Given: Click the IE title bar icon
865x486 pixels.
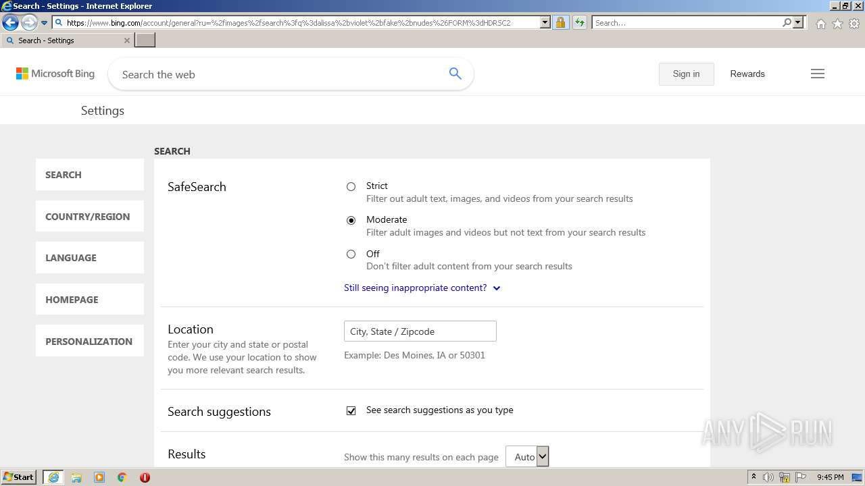Looking at the screenshot, I should (x=7, y=6).
